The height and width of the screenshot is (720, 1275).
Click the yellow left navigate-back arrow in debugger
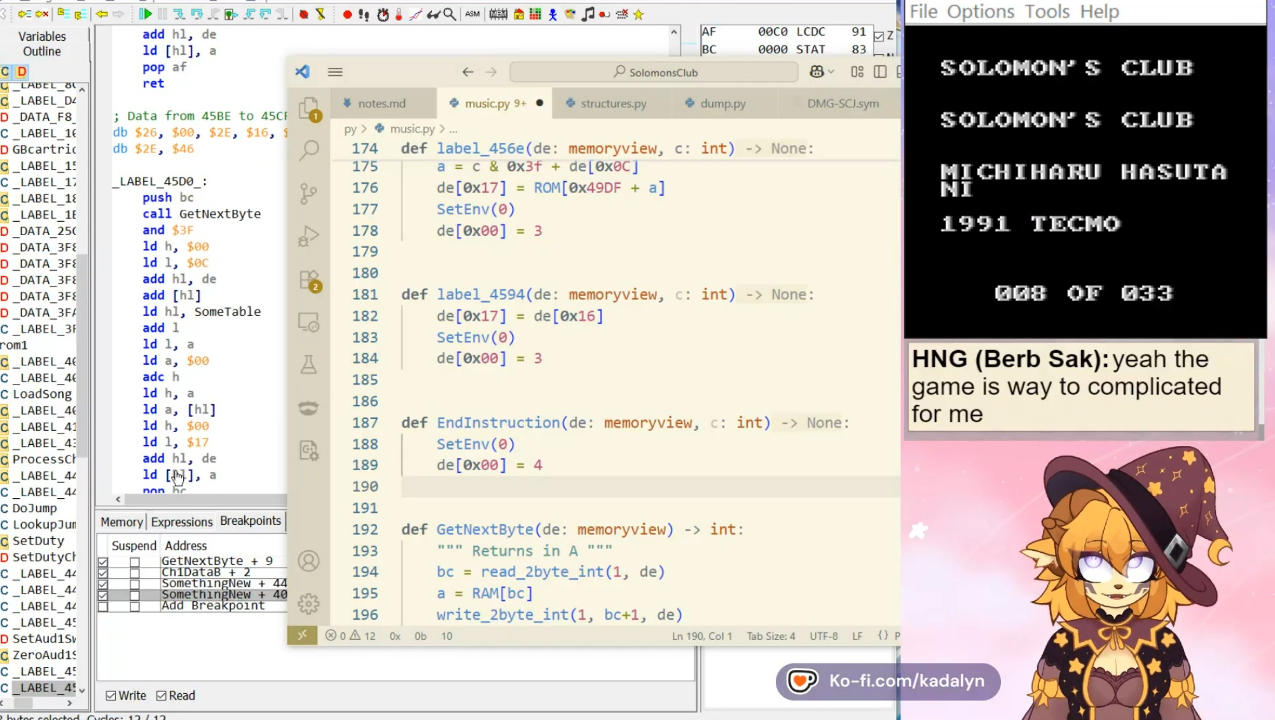(x=102, y=14)
